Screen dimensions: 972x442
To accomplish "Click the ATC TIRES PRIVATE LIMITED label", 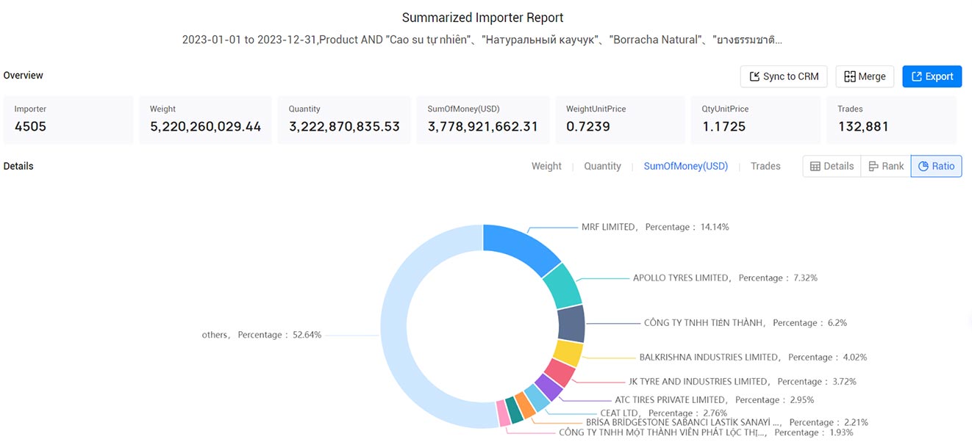I will click(x=714, y=399).
